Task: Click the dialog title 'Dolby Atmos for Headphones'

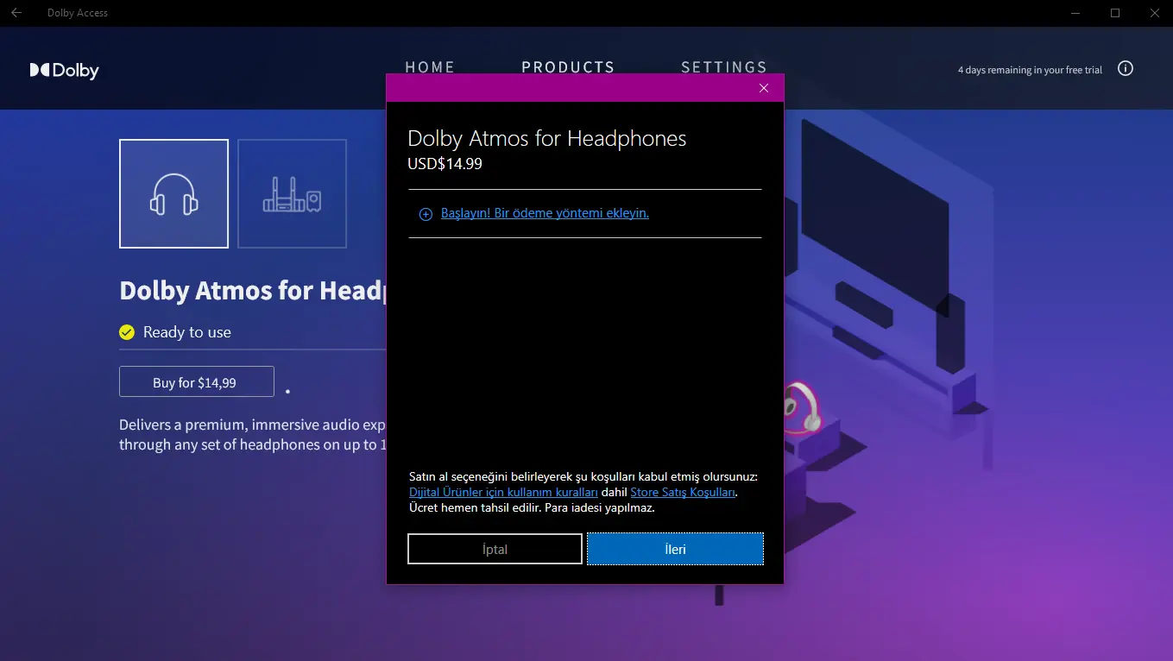Action: (547, 138)
